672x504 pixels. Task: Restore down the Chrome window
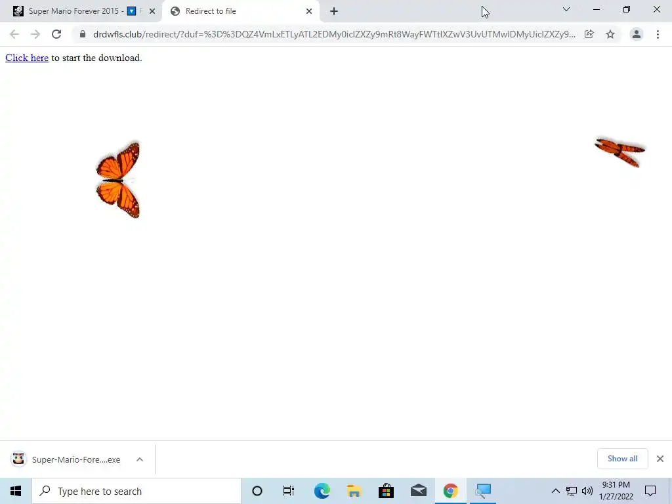click(x=627, y=9)
